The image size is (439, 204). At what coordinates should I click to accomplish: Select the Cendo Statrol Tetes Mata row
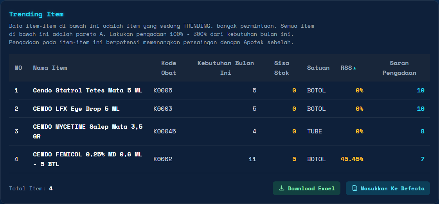[87, 90]
